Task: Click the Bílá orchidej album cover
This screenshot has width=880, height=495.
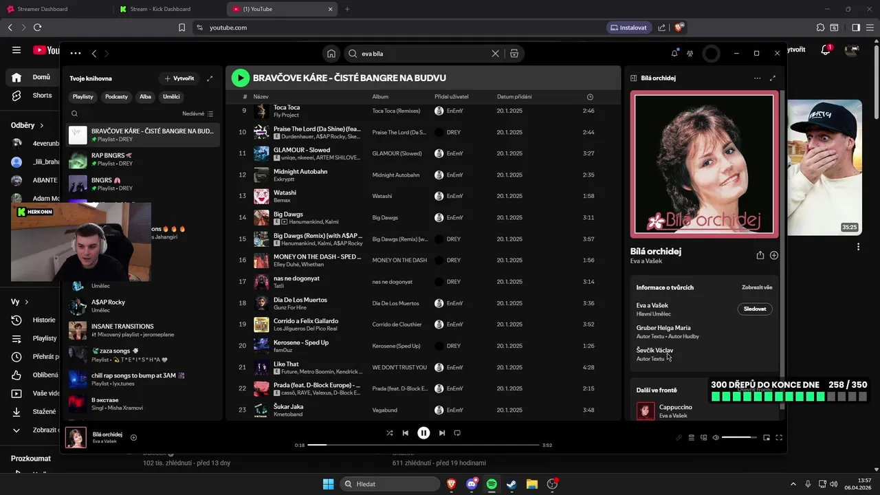Action: point(705,164)
